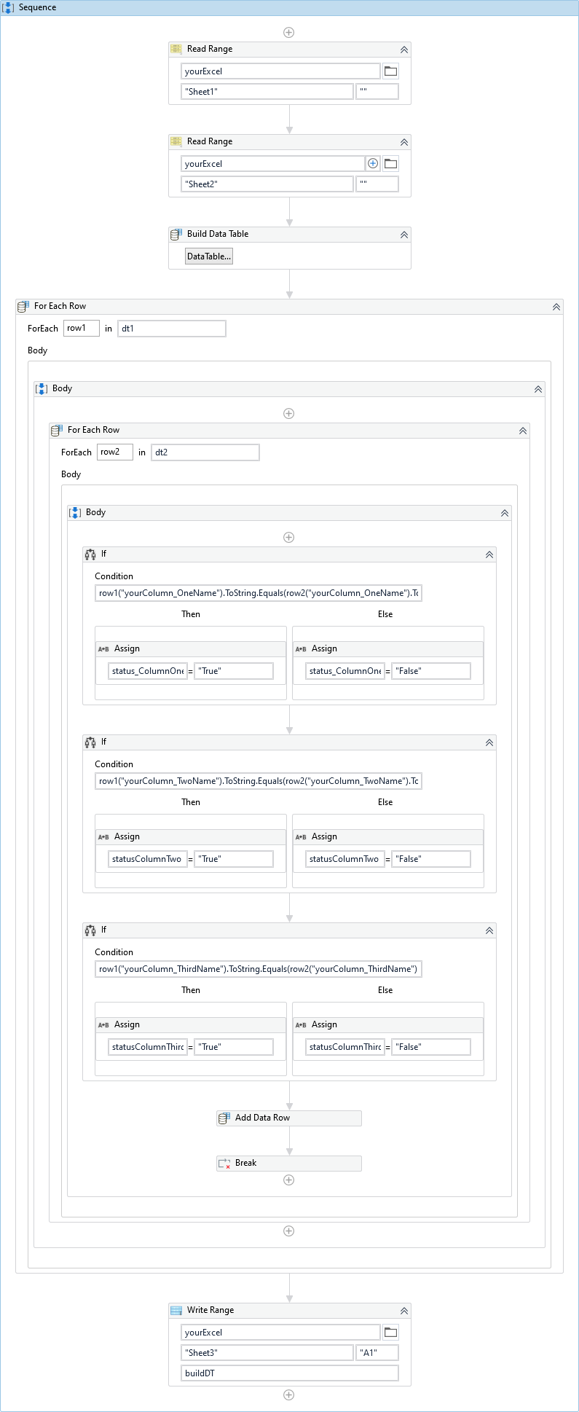Click the row2 variable field

(x=115, y=452)
